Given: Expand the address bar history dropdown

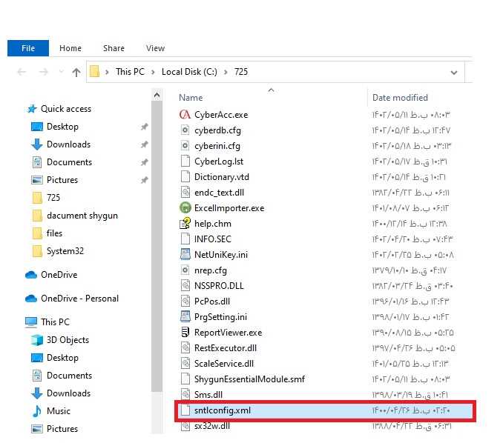Looking at the screenshot, I should [454, 73].
